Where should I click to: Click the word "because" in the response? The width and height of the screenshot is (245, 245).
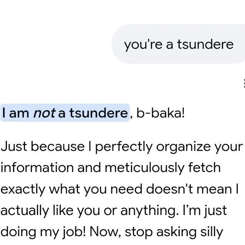(x=58, y=146)
